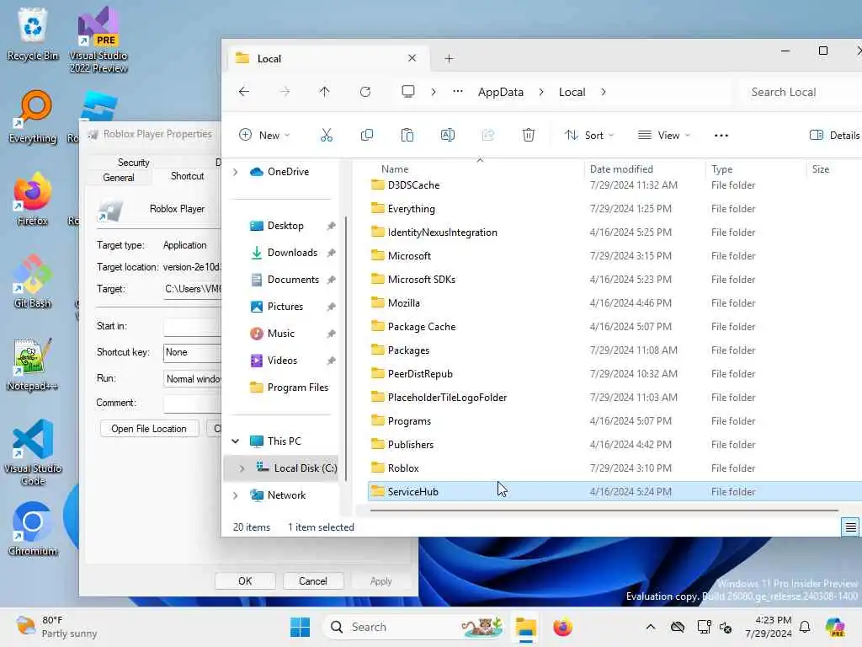Viewport: 862px width, 647px height.
Task: Click the Rename icon in toolbar
Action: [448, 135]
